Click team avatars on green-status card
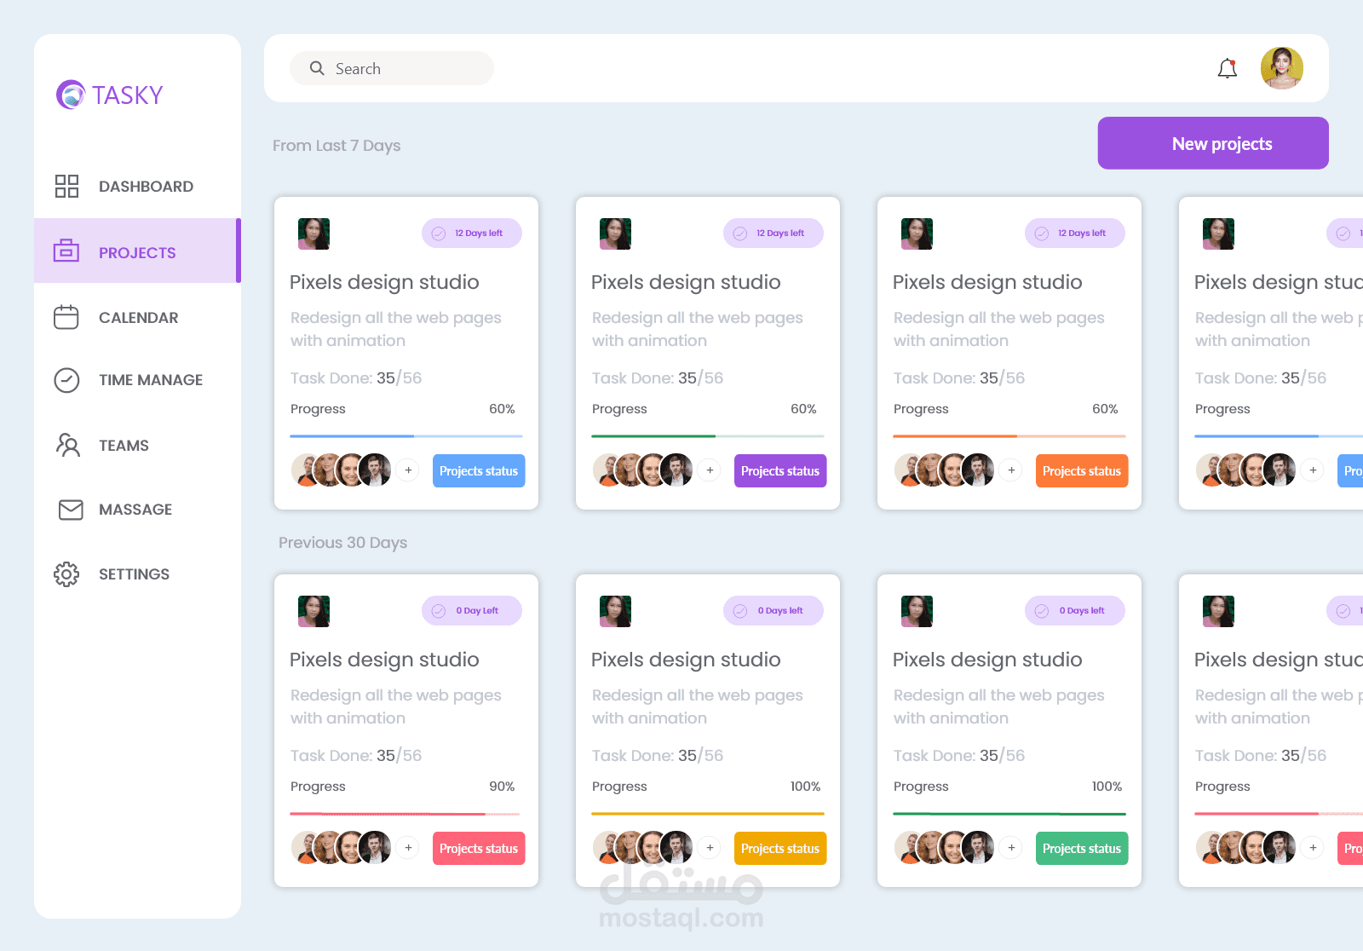The image size is (1363, 951). click(x=945, y=848)
